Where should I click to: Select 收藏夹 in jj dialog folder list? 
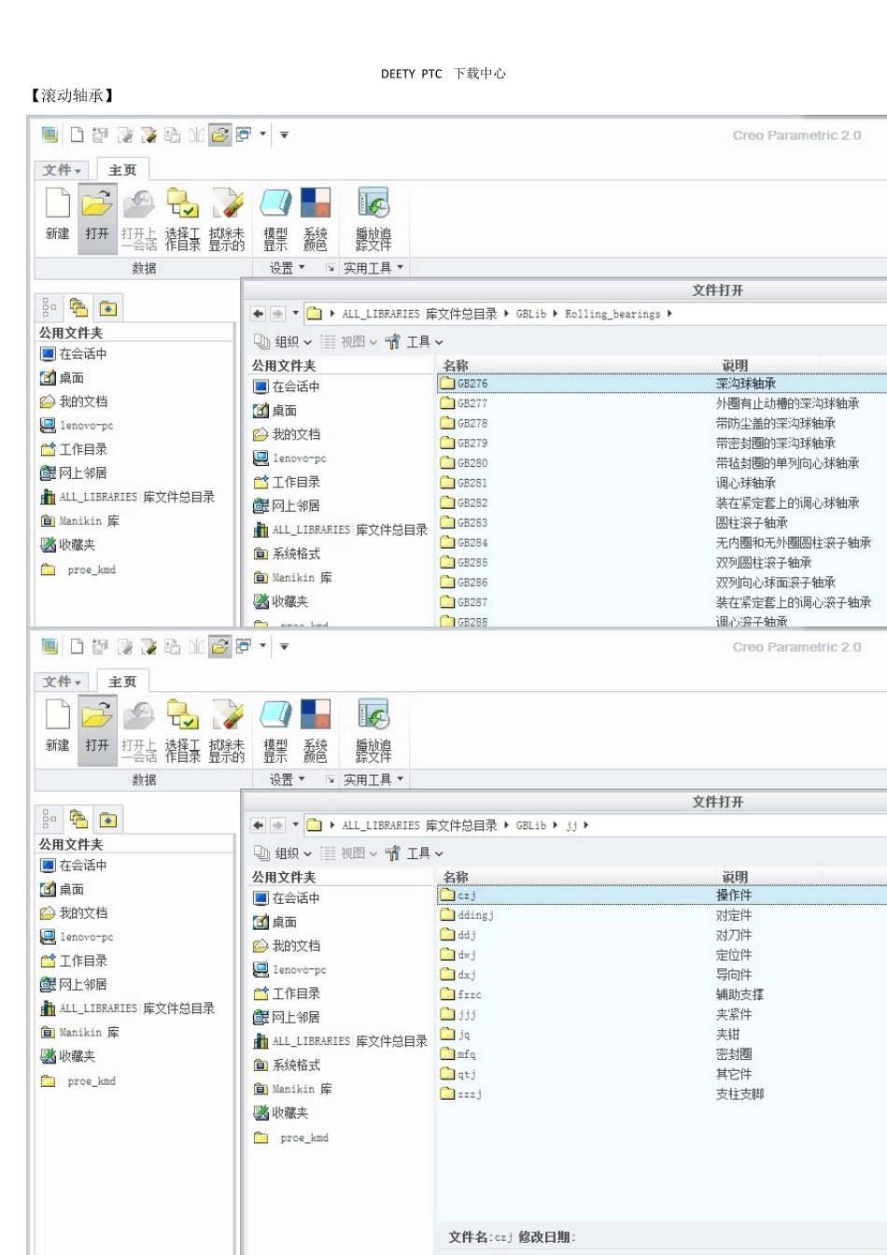(x=281, y=1112)
